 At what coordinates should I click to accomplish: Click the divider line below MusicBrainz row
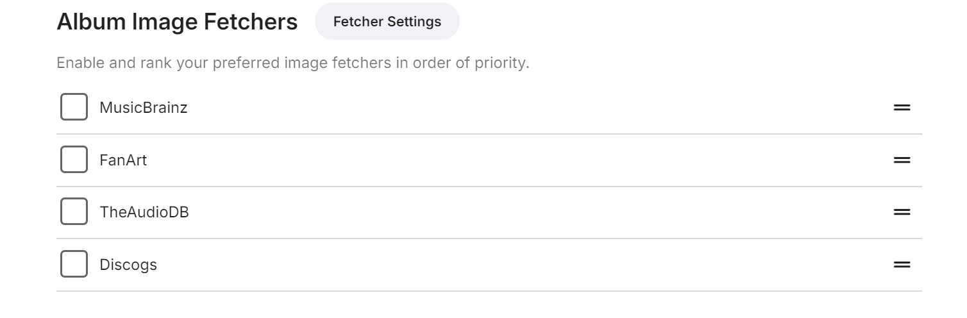point(489,134)
